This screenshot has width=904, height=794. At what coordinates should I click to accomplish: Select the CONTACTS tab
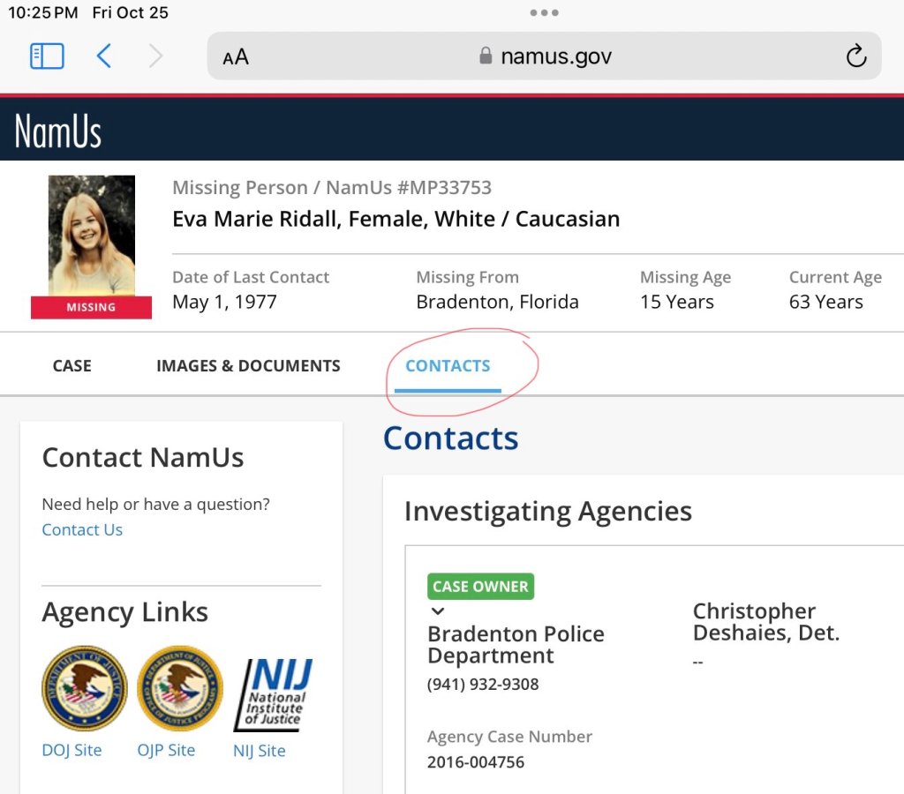(x=448, y=366)
